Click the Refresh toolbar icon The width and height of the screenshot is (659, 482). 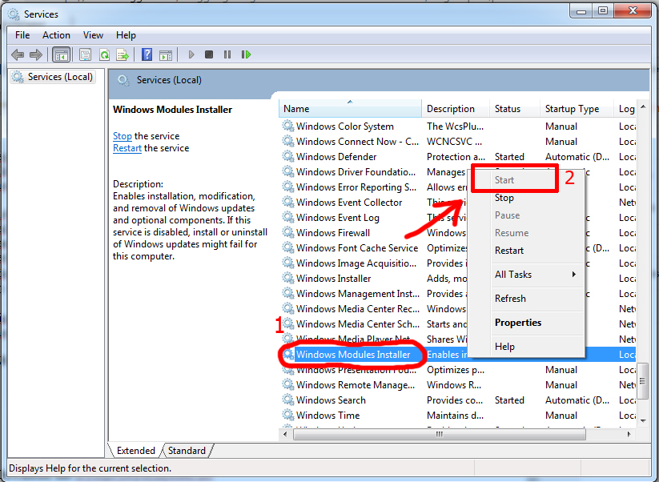point(104,54)
